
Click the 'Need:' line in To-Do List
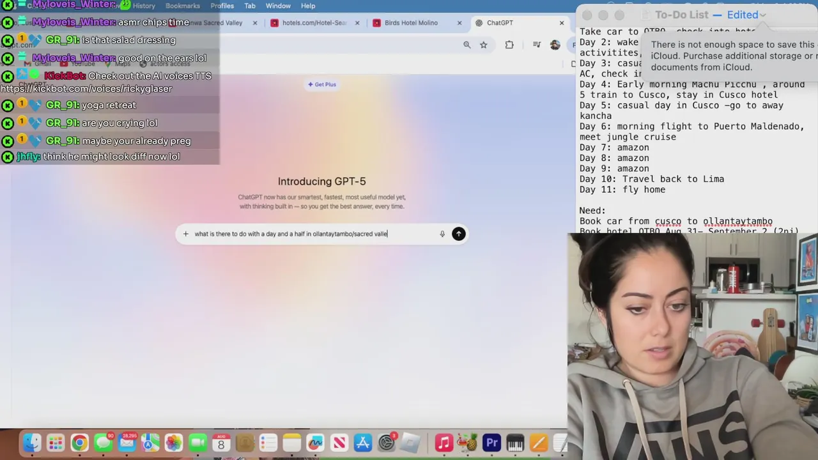click(592, 210)
